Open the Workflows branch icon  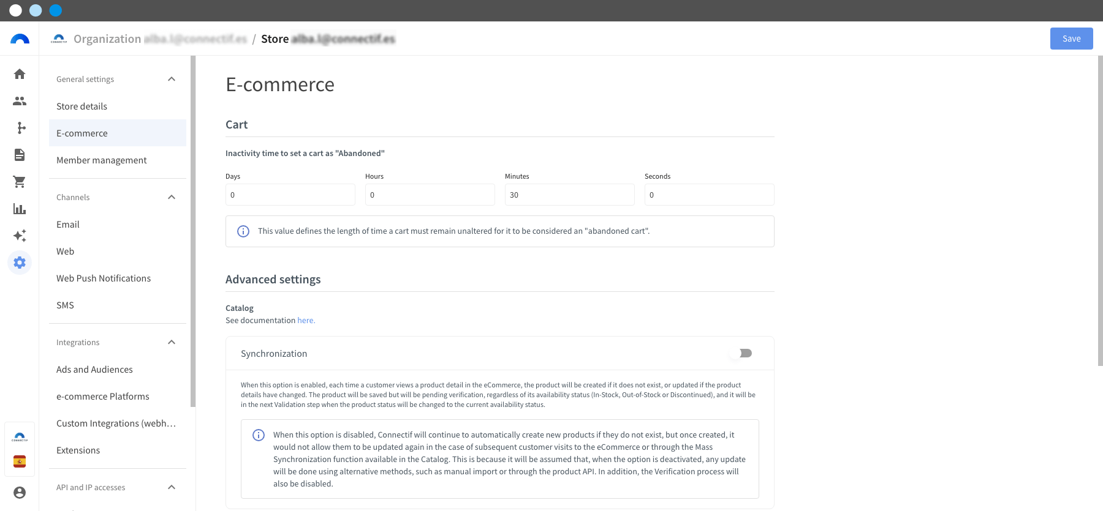coord(20,128)
